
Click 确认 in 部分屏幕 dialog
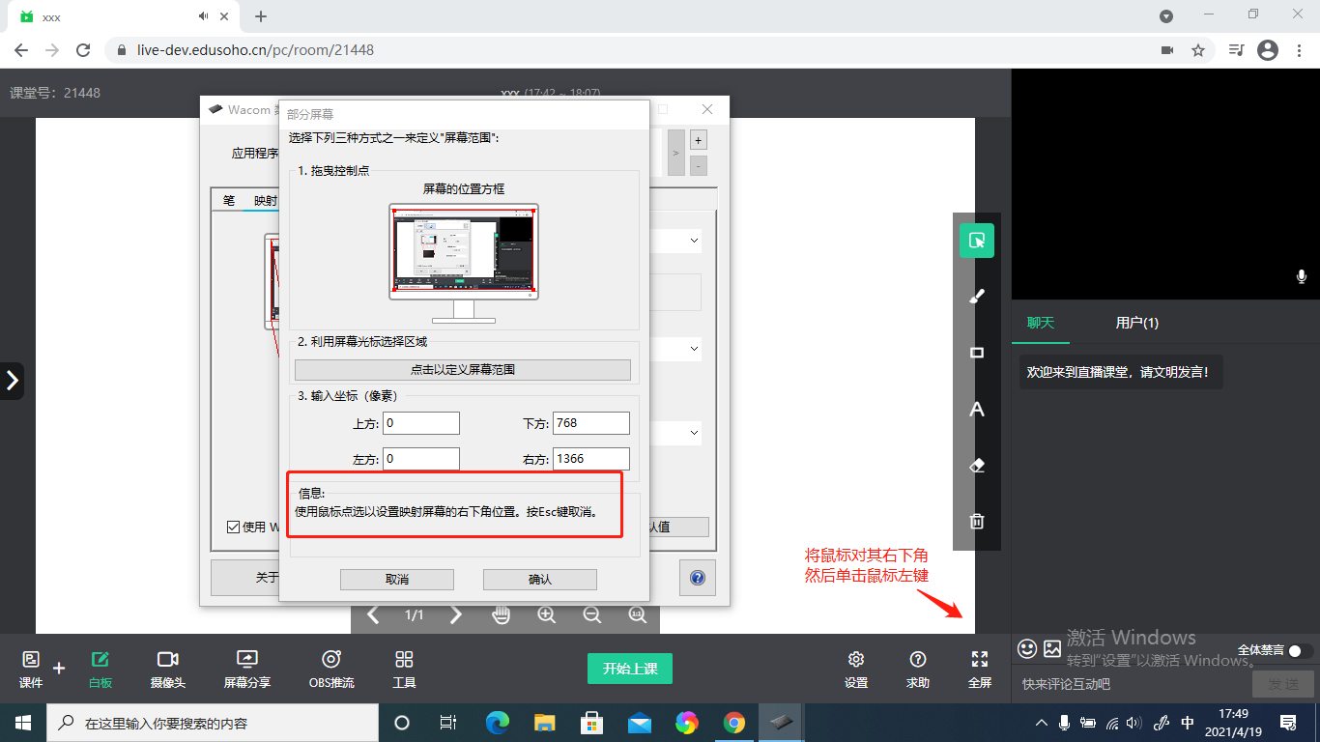[540, 579]
